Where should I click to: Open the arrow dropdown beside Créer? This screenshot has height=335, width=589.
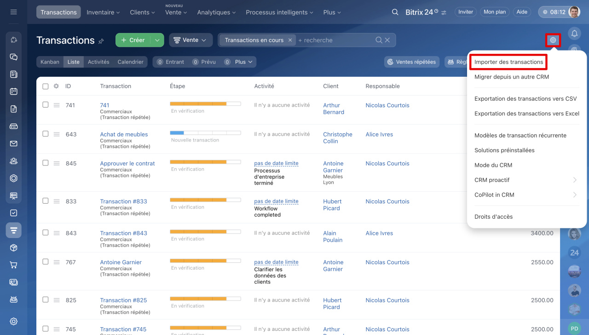coord(157,40)
